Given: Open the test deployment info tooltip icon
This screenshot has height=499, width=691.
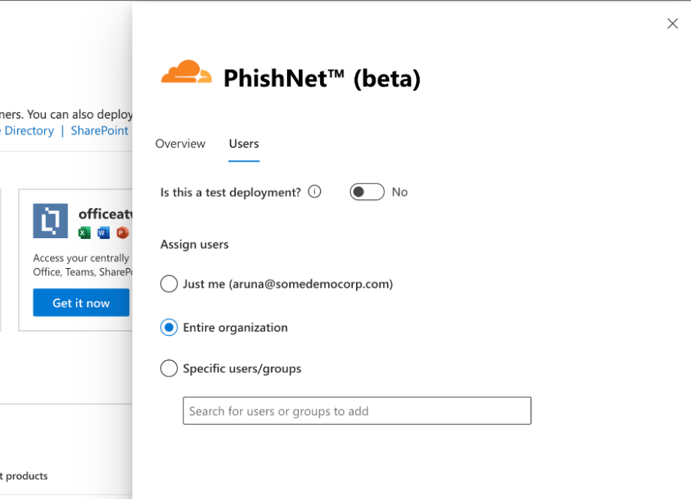Looking at the screenshot, I should point(314,191).
